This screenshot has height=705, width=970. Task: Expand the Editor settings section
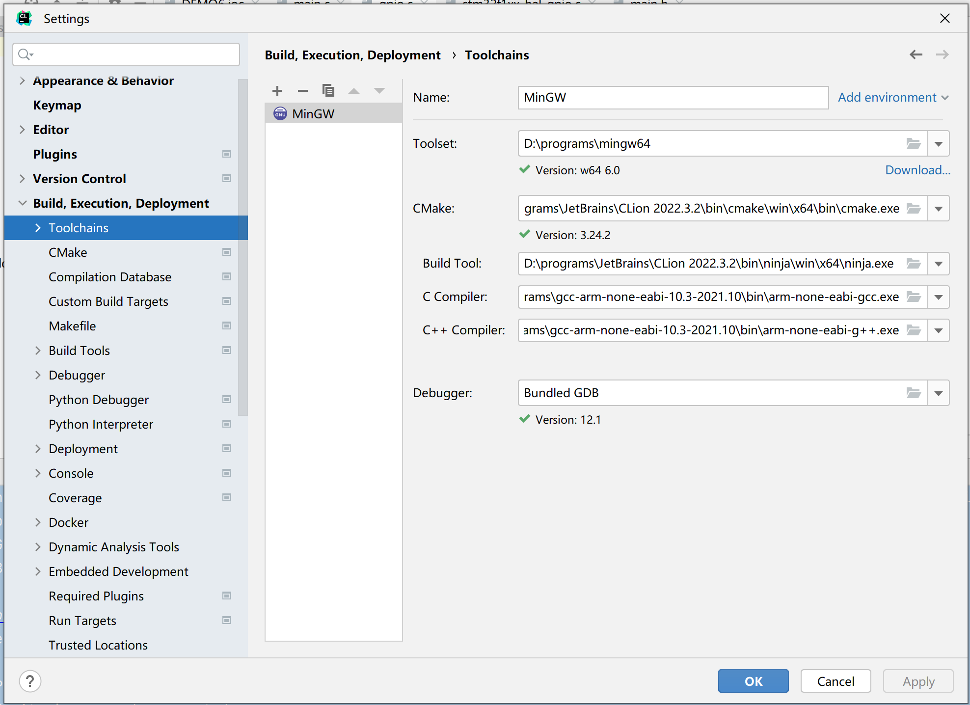click(22, 130)
